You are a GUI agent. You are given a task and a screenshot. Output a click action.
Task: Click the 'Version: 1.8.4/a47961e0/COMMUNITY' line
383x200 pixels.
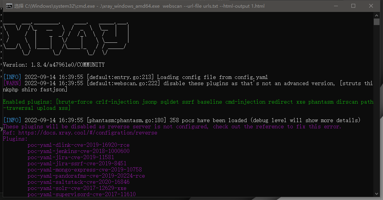coord(54,65)
